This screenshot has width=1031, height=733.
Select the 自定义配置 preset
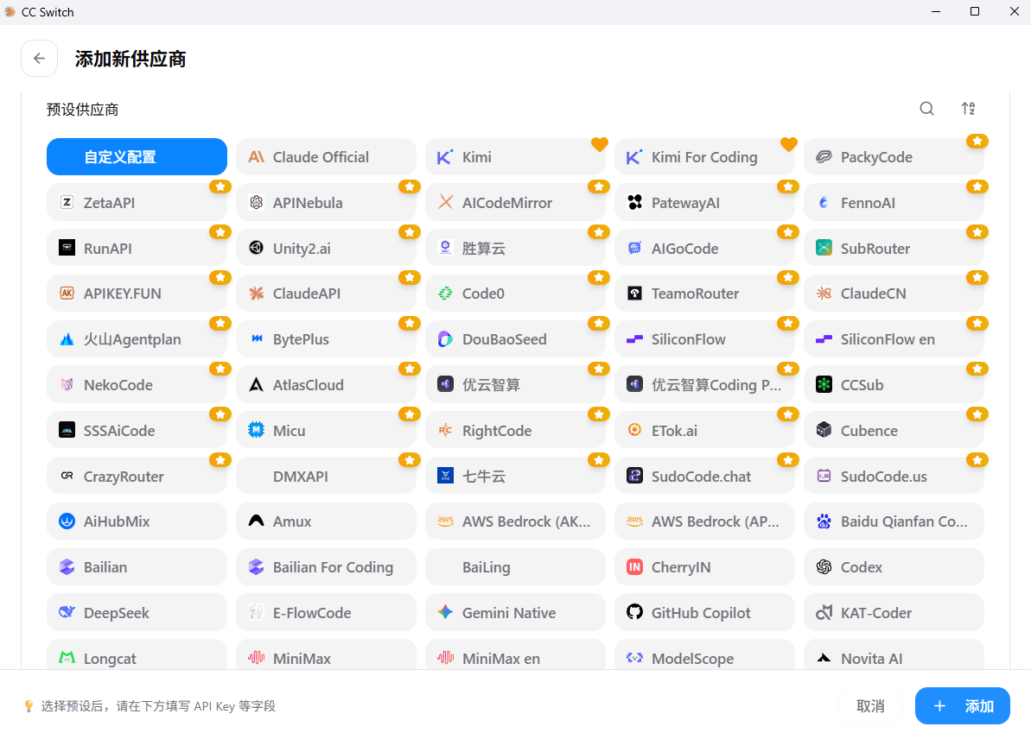(x=137, y=157)
